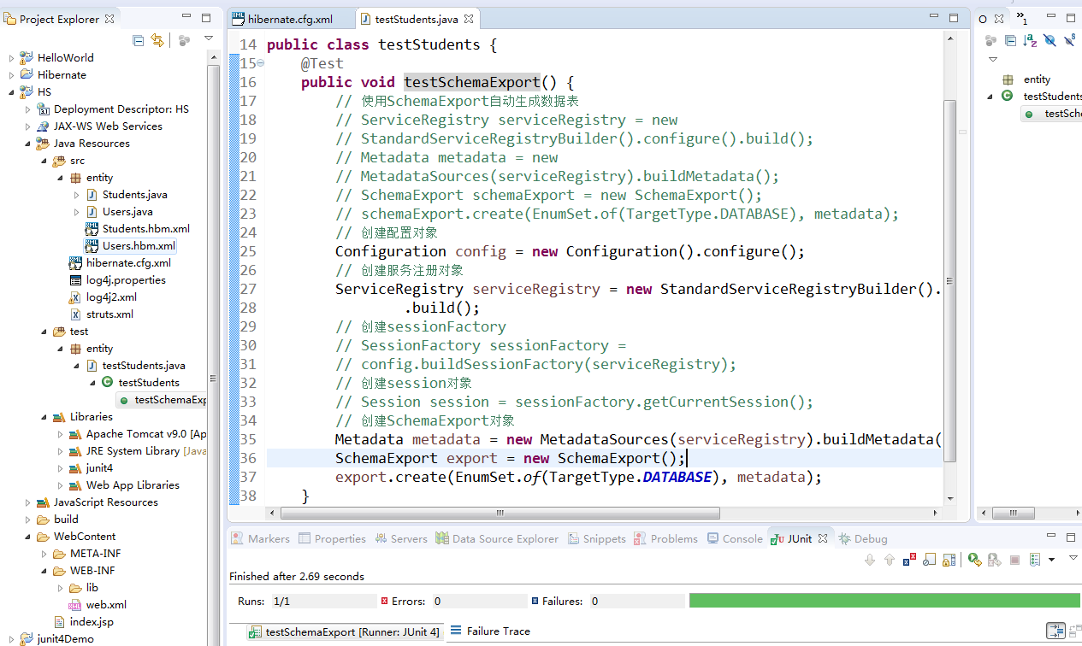Fold the testSchemaExport method in editor
Viewport: 1082px width, 646px height.
click(x=260, y=63)
